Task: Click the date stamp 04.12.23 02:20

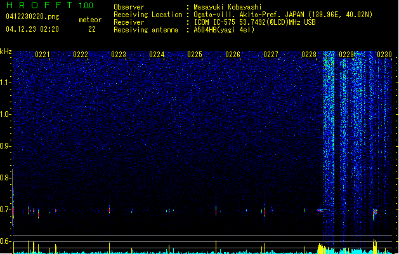Action: click(32, 29)
